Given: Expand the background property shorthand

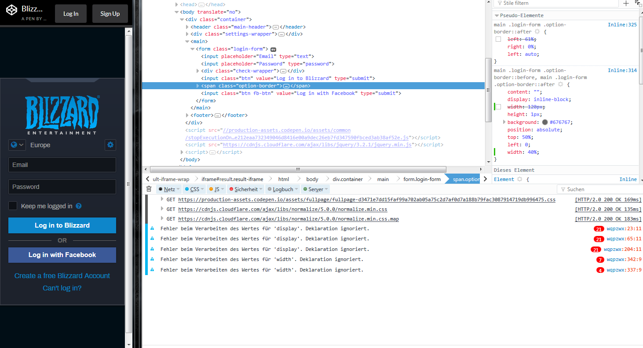Looking at the screenshot, I should 504,122.
